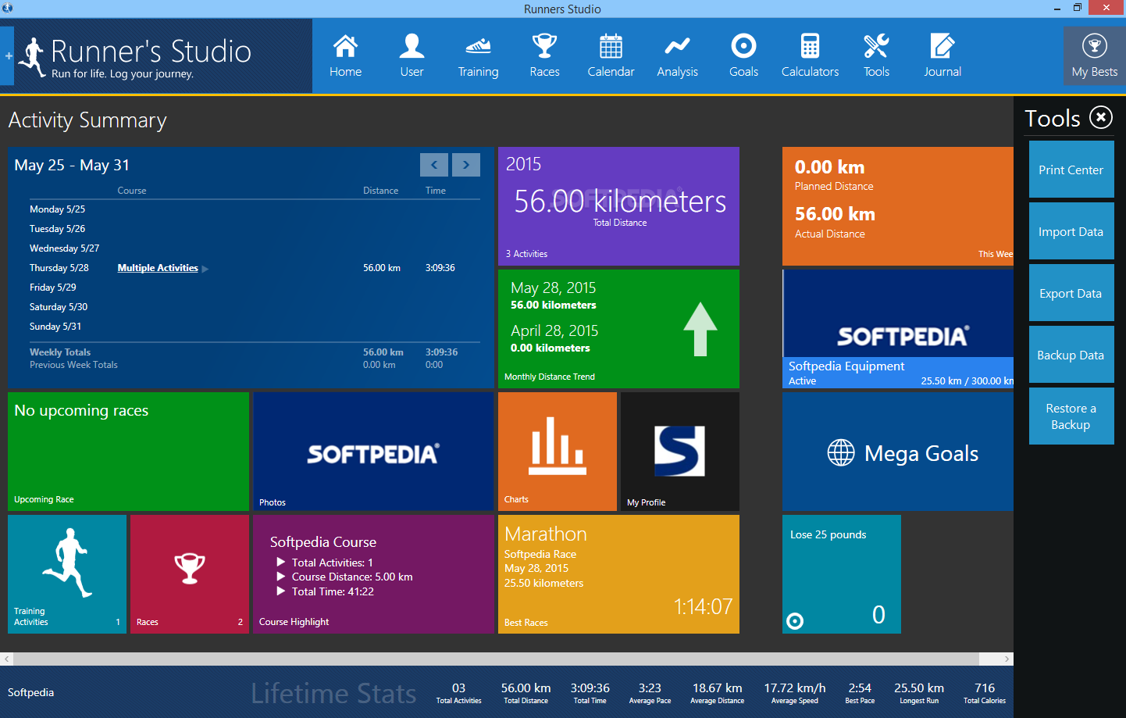The image size is (1126, 718).
Task: Open the Softpedia Course highlight tile
Action: (373, 574)
